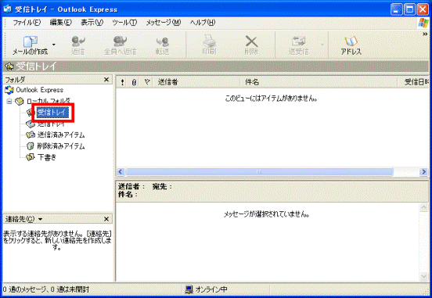This screenshot has width=432, height=298.
Task: Open the メッセージ(M) menu
Action: click(164, 23)
